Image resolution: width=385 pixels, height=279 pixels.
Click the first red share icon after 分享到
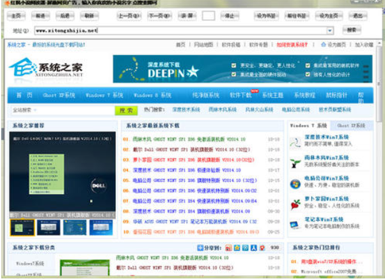228,248
